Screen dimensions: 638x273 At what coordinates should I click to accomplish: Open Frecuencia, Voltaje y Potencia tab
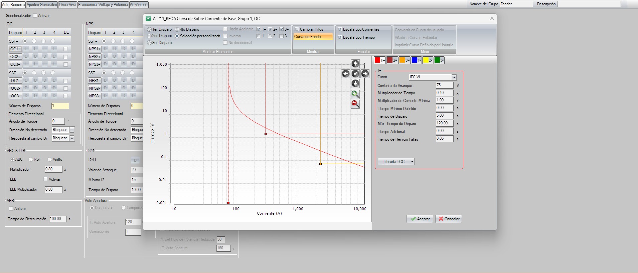103,5
